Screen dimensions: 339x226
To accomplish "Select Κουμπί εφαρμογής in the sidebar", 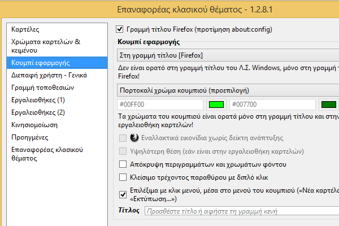I will pos(57,63).
